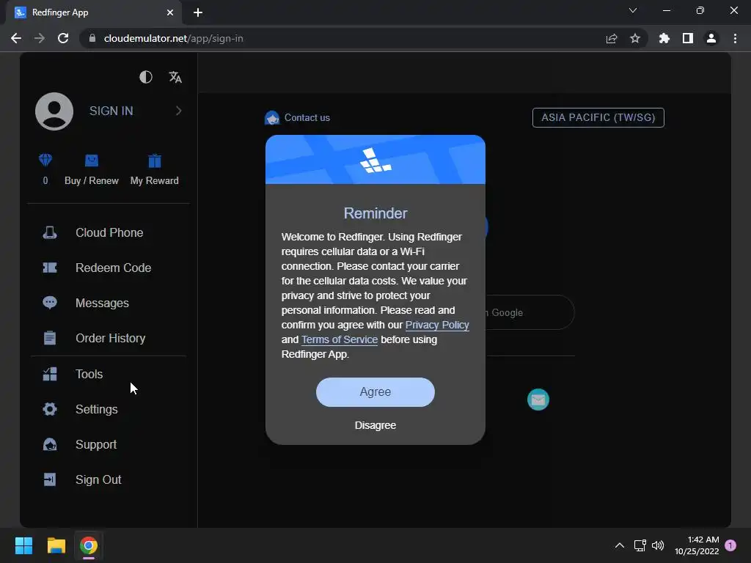The height and width of the screenshot is (563, 751).
Task: Toggle the Chrome side panel icon
Action: click(688, 38)
